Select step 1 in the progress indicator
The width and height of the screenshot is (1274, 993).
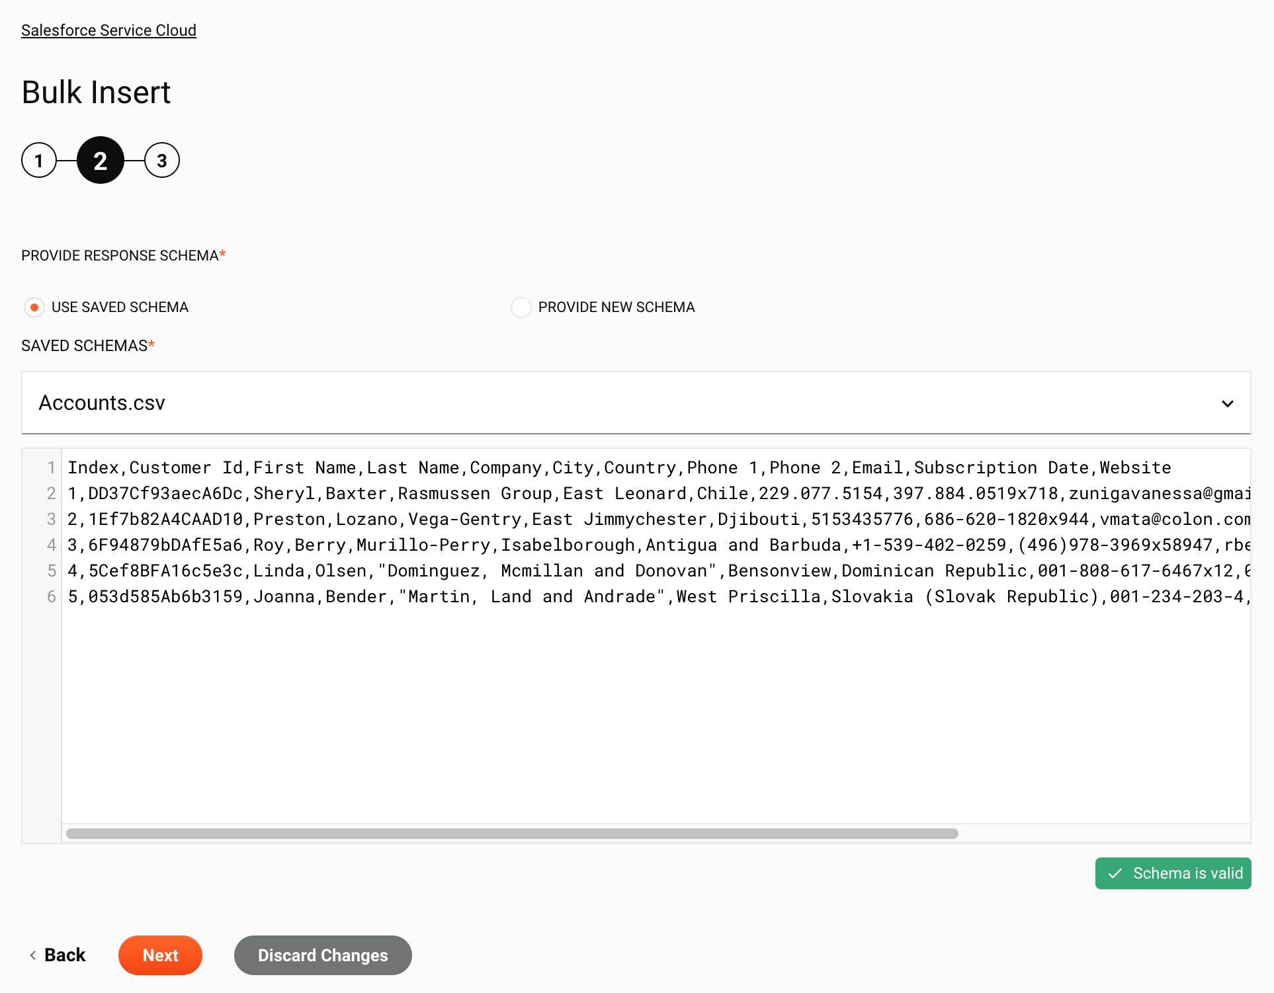click(x=39, y=160)
